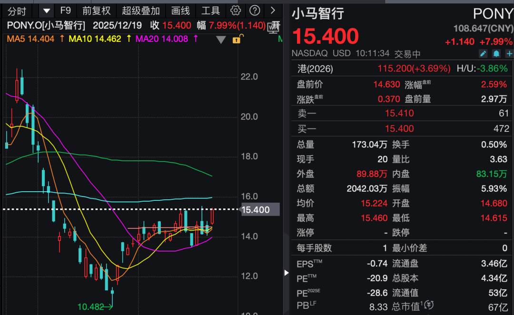Viewport: 514px width, 315px height.
Task: Open the 工具 tools menu
Action: point(210,10)
